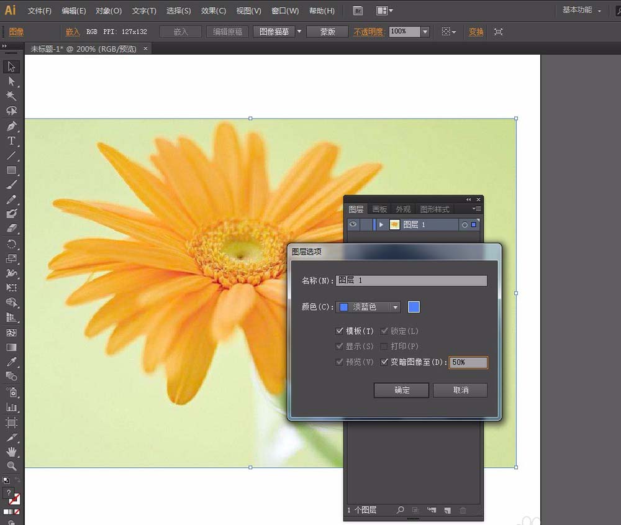The height and width of the screenshot is (525, 621).
Task: Click the default fill and stroke icon
Action: click(x=6, y=480)
